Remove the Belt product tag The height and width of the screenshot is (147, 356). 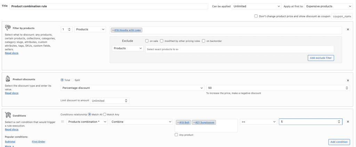point(178,123)
